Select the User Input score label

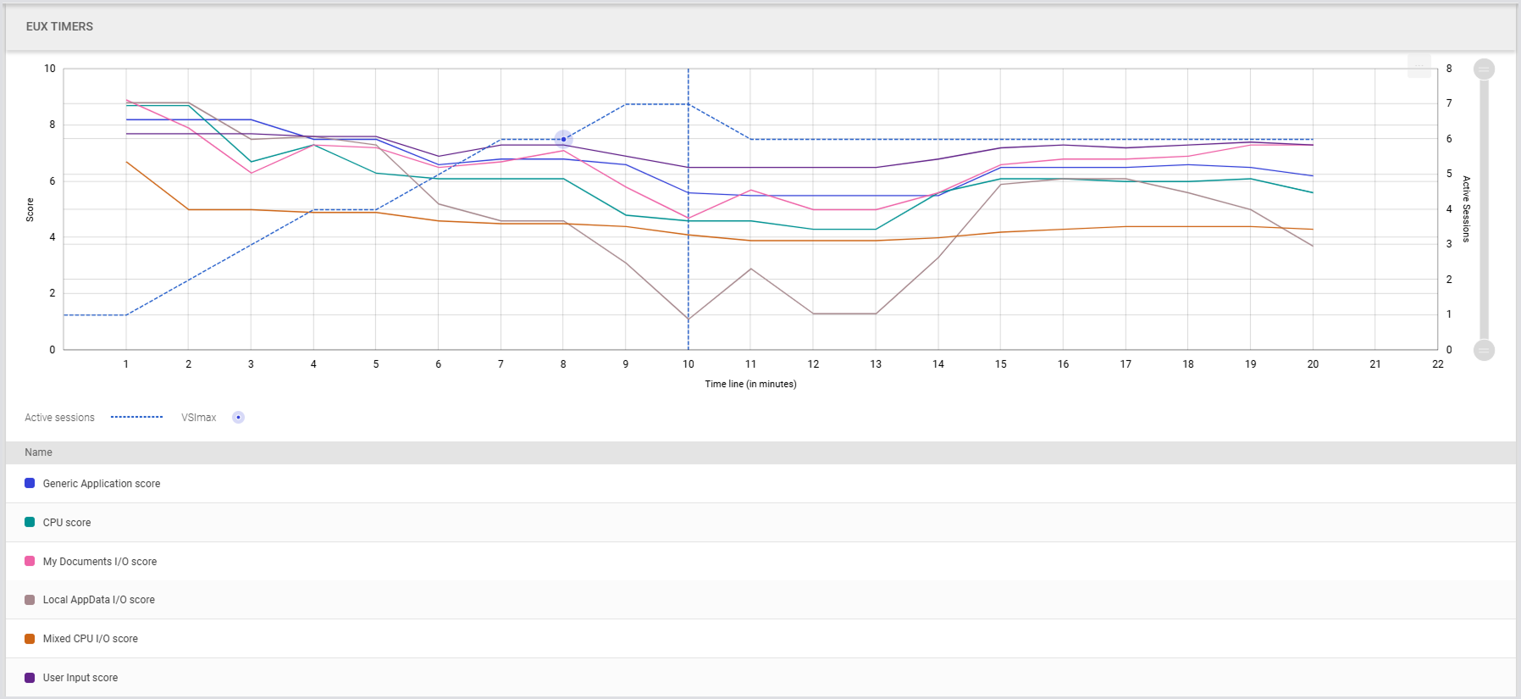[80, 678]
